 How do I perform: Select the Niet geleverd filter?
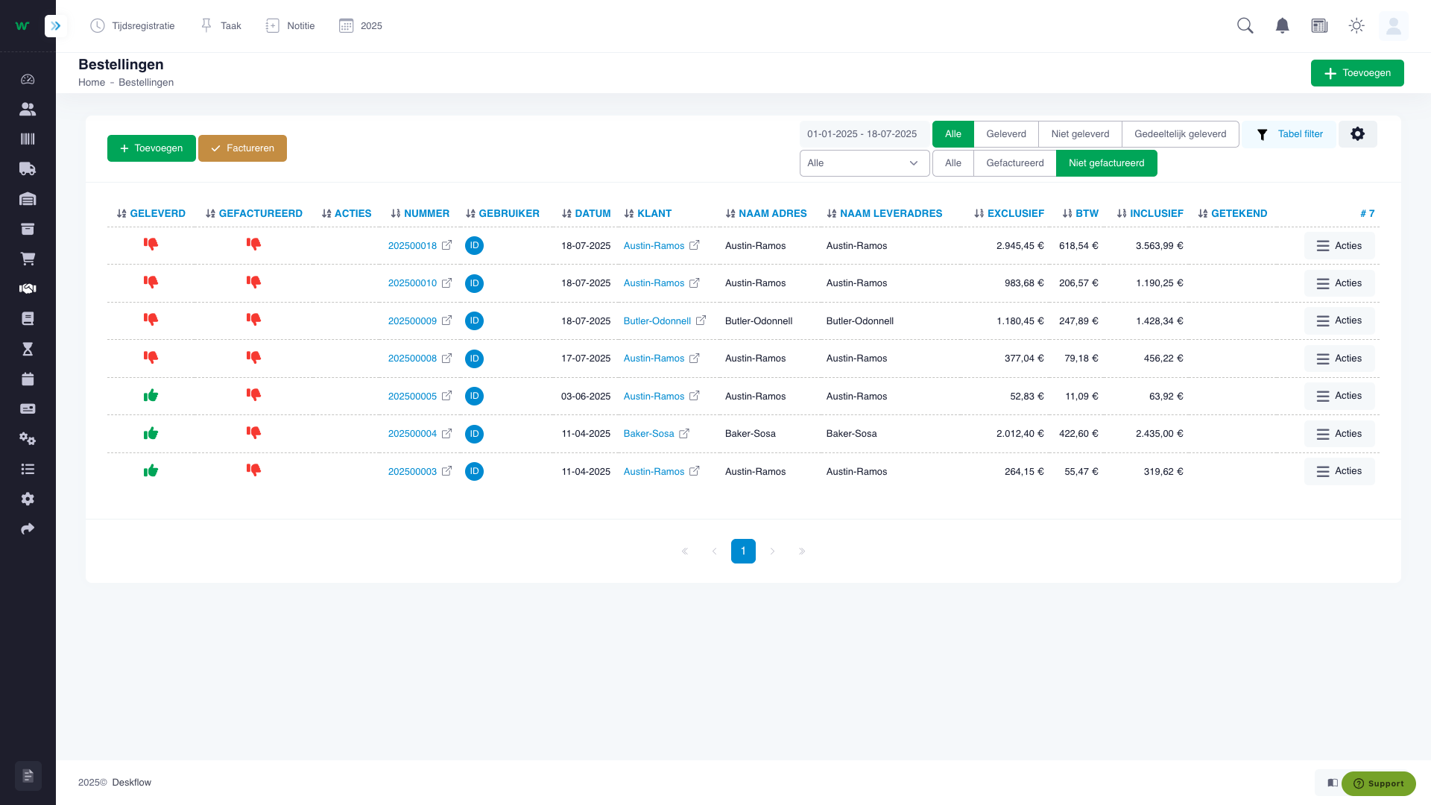coord(1080,134)
